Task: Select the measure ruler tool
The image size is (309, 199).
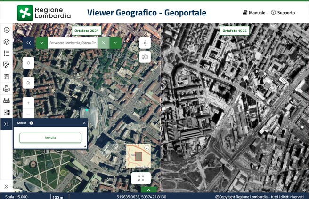Action: tap(7, 100)
